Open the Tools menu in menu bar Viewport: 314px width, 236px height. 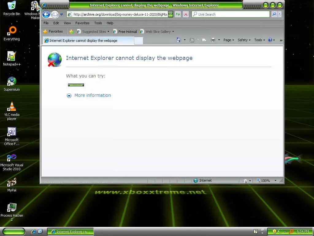(x=98, y=23)
